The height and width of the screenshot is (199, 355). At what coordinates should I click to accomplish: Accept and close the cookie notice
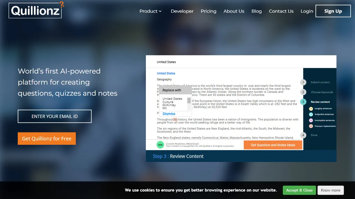point(299,190)
